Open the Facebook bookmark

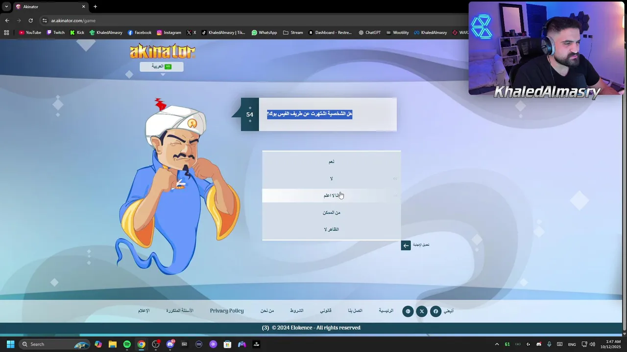tap(140, 33)
